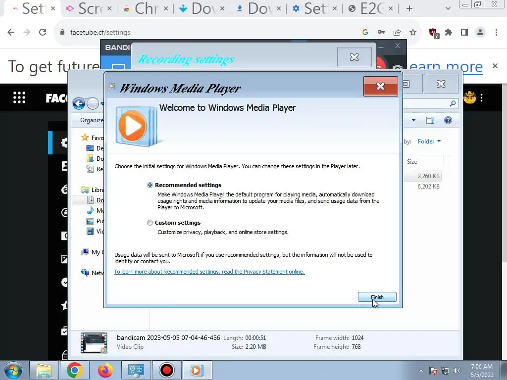Toggle the Explorer preview pane icon
This screenshot has width=507, height=380.
pos(430,120)
